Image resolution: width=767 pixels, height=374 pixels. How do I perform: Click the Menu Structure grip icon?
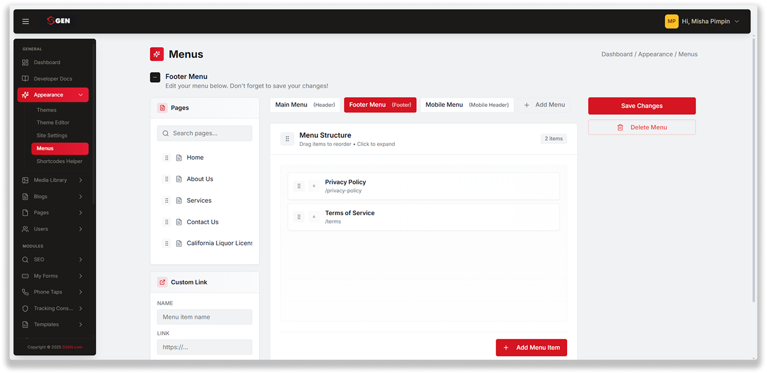click(x=287, y=139)
